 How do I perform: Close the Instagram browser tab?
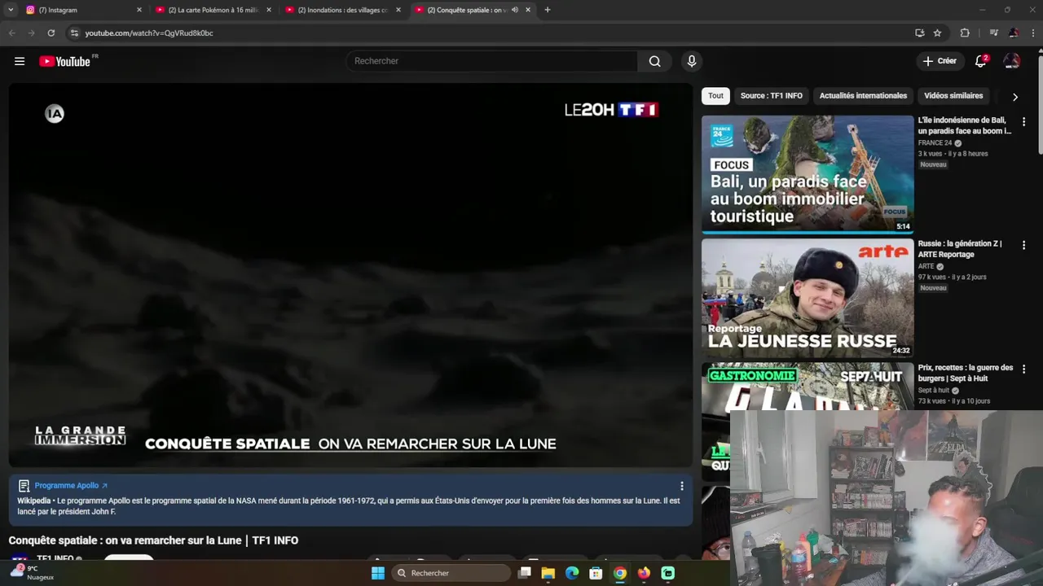click(x=139, y=10)
